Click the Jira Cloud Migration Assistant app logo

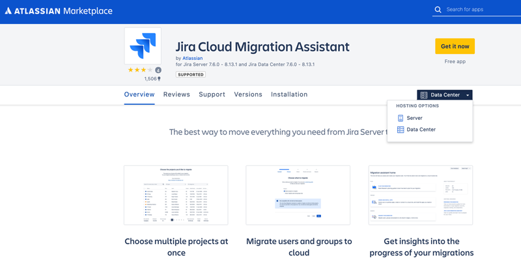coord(143,46)
